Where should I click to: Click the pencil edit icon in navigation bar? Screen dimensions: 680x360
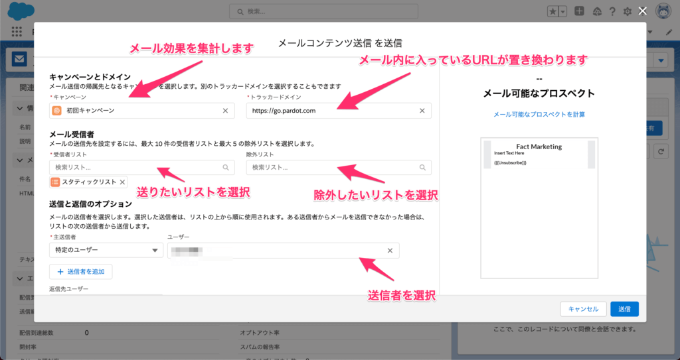[669, 32]
